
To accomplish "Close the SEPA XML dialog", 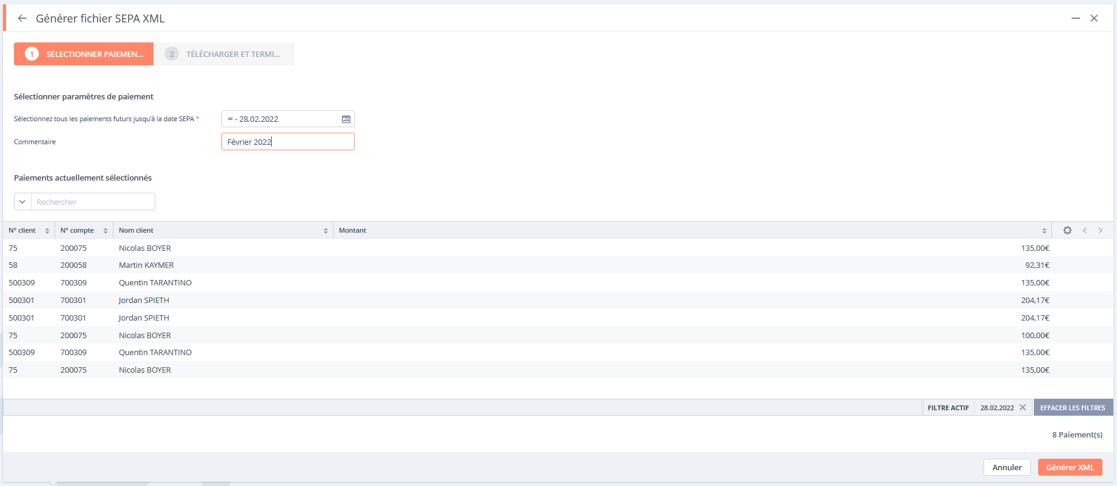I will 1094,18.
